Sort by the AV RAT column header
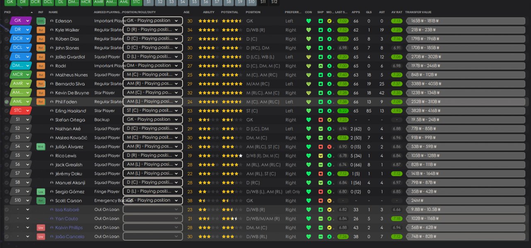This screenshot has height=248, width=531. pyautogui.click(x=396, y=12)
